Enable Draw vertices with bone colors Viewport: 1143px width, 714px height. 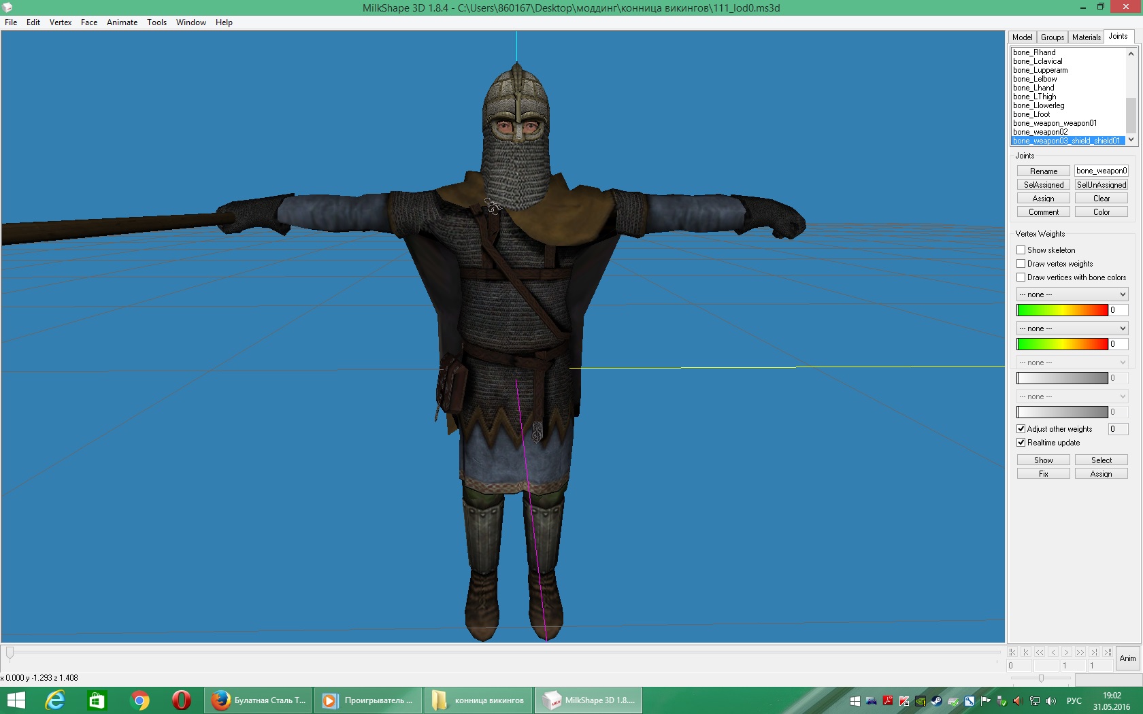tap(1021, 277)
